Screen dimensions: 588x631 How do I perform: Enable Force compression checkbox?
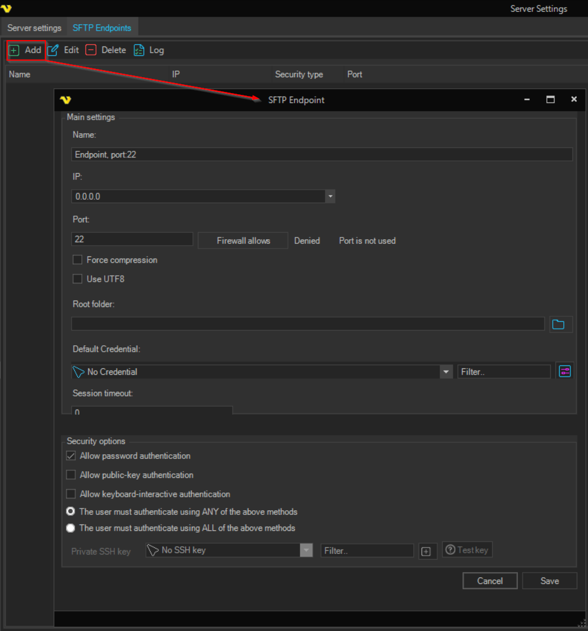point(77,260)
